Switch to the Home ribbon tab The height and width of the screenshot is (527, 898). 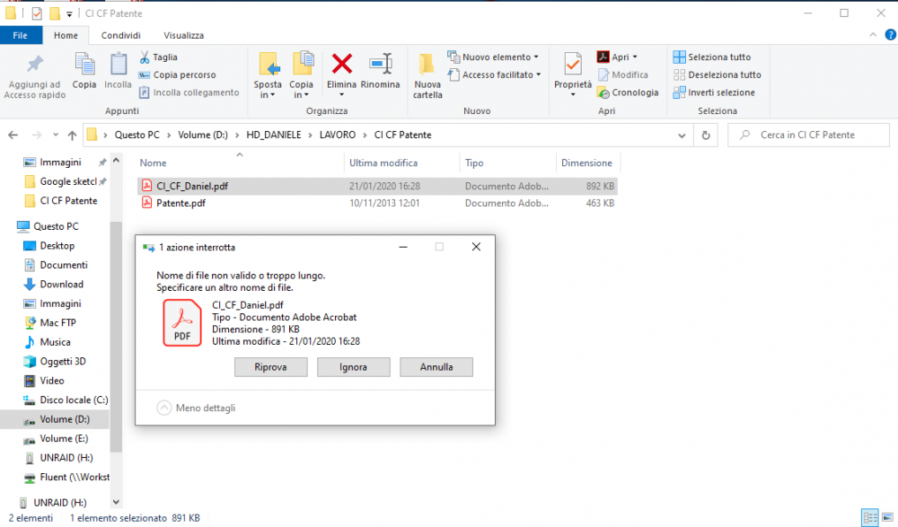(x=66, y=36)
